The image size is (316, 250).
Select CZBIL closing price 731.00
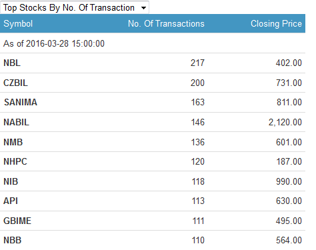(x=289, y=83)
